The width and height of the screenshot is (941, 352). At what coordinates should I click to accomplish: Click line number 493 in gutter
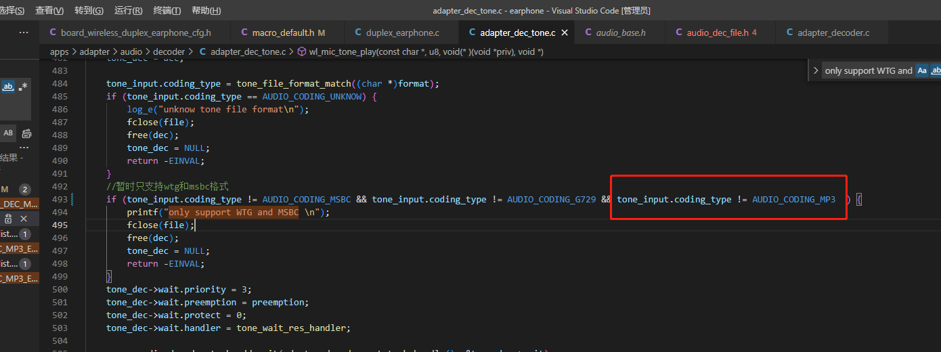[60, 199]
